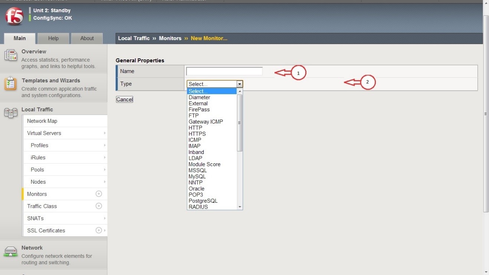Click the Local Traffic servers icon
Image resolution: width=489 pixels, height=275 pixels.
pos(10,113)
